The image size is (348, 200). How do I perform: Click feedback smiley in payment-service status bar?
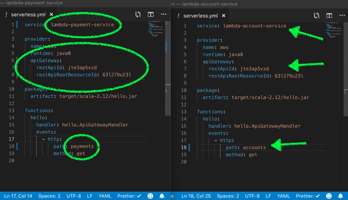150,196
